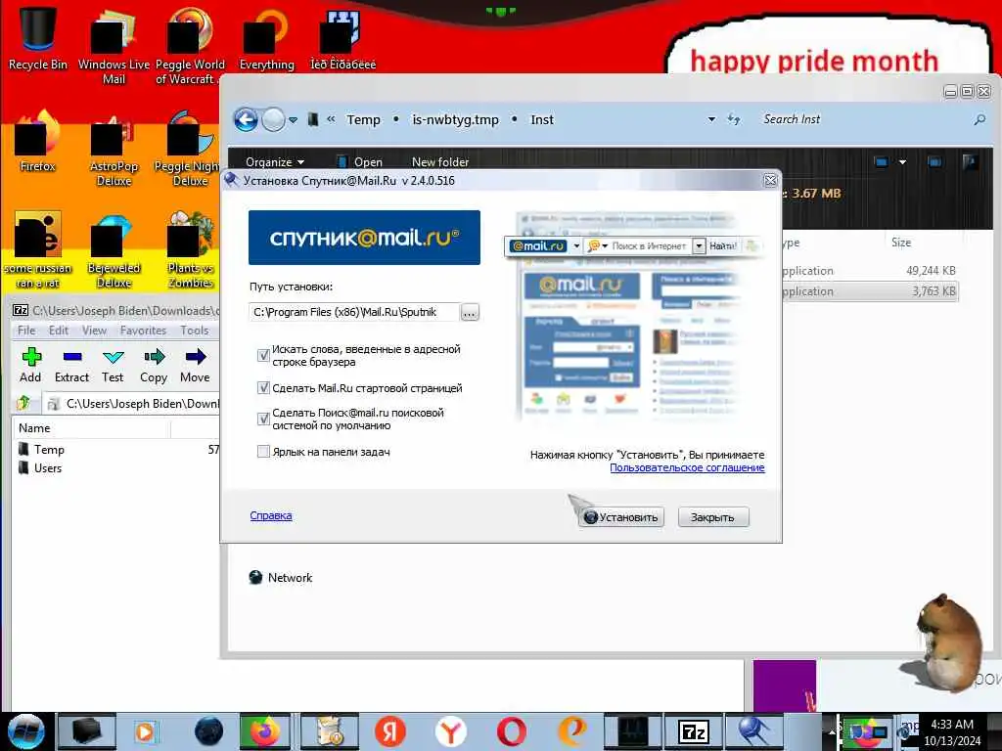This screenshot has height=751, width=1002.
Task: Select Network in Explorer navigation pane
Action: pos(281,577)
